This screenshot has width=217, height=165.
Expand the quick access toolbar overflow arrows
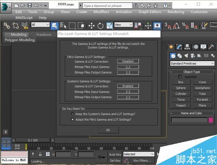click(46, 6)
